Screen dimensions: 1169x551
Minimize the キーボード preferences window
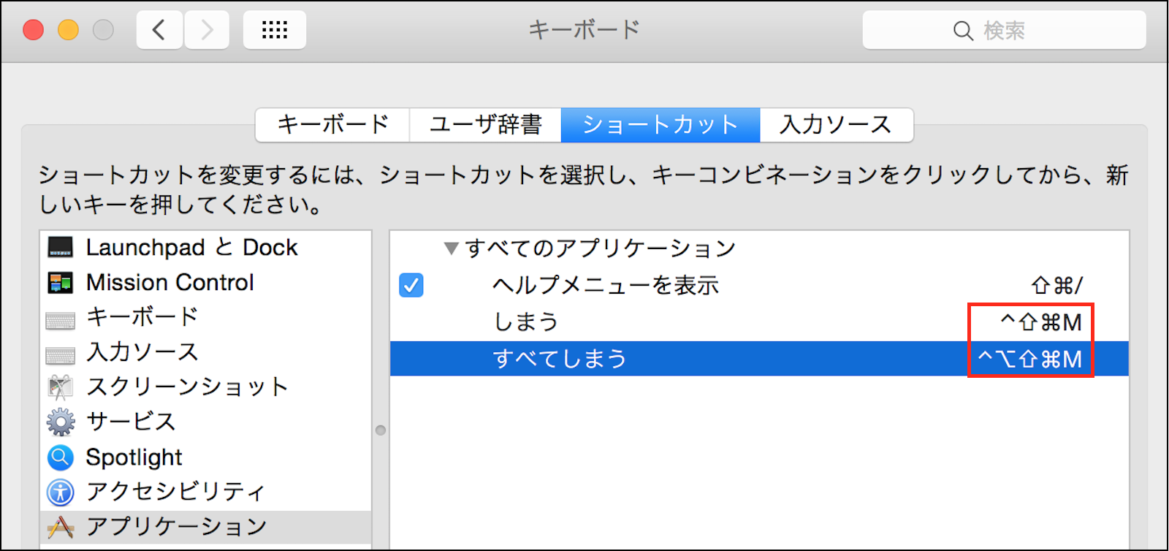point(69,30)
